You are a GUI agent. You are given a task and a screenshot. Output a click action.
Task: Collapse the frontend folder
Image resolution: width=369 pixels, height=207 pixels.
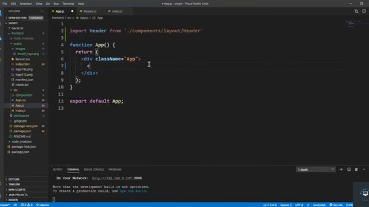tap(26, 33)
